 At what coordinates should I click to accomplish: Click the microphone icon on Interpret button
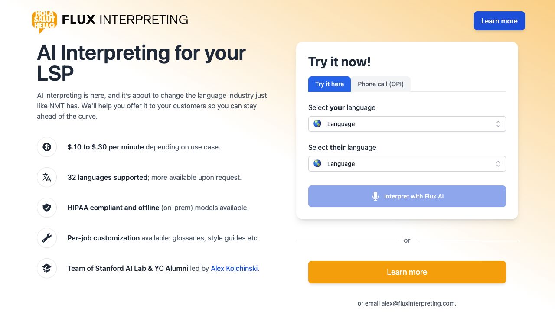click(x=375, y=196)
